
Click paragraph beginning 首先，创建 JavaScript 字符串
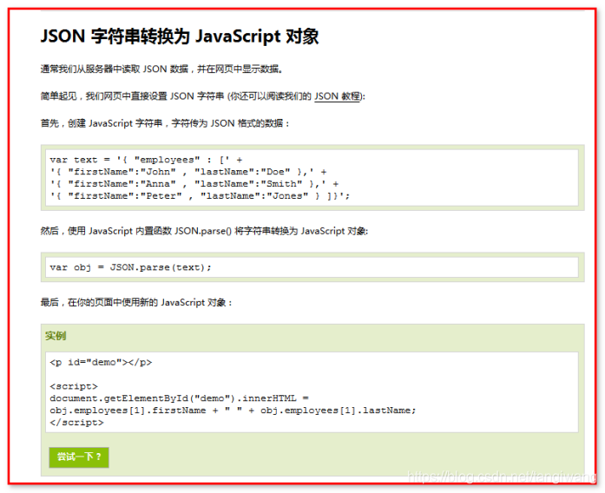coord(165,123)
